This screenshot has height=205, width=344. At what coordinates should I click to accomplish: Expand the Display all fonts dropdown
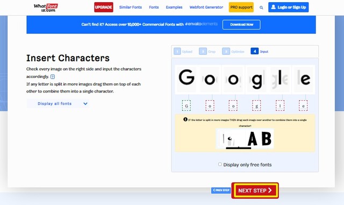(58, 103)
